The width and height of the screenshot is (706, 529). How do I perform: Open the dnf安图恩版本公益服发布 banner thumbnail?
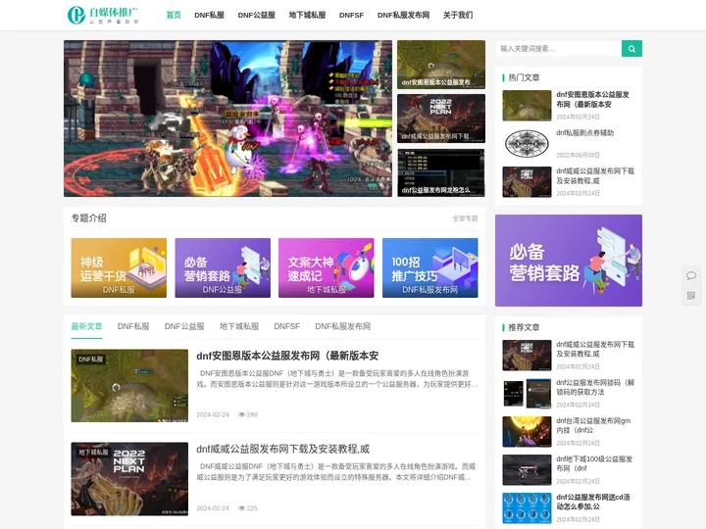[441, 65]
